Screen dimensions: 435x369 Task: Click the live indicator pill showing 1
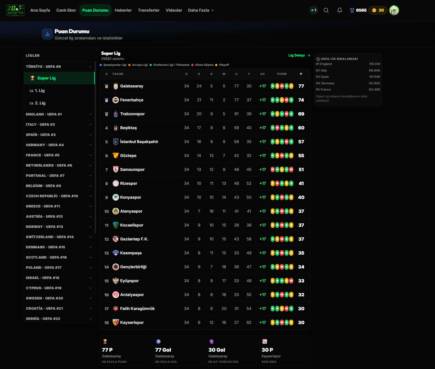click(x=314, y=10)
